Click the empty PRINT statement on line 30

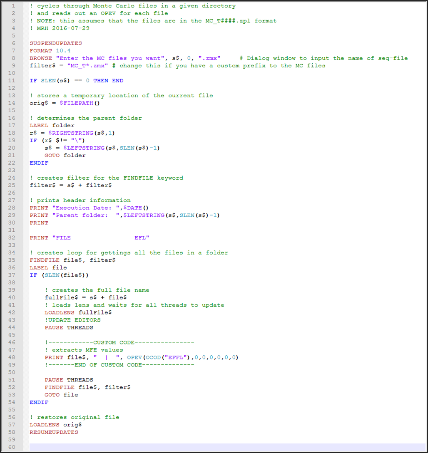click(39, 223)
